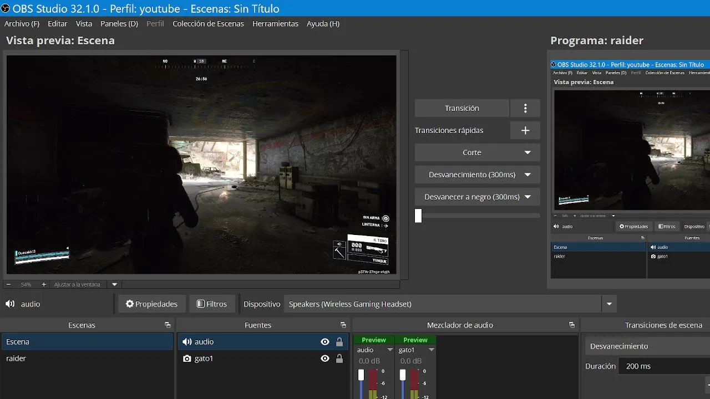
Task: Zoom in the preview with plus icon
Action: coord(44,284)
